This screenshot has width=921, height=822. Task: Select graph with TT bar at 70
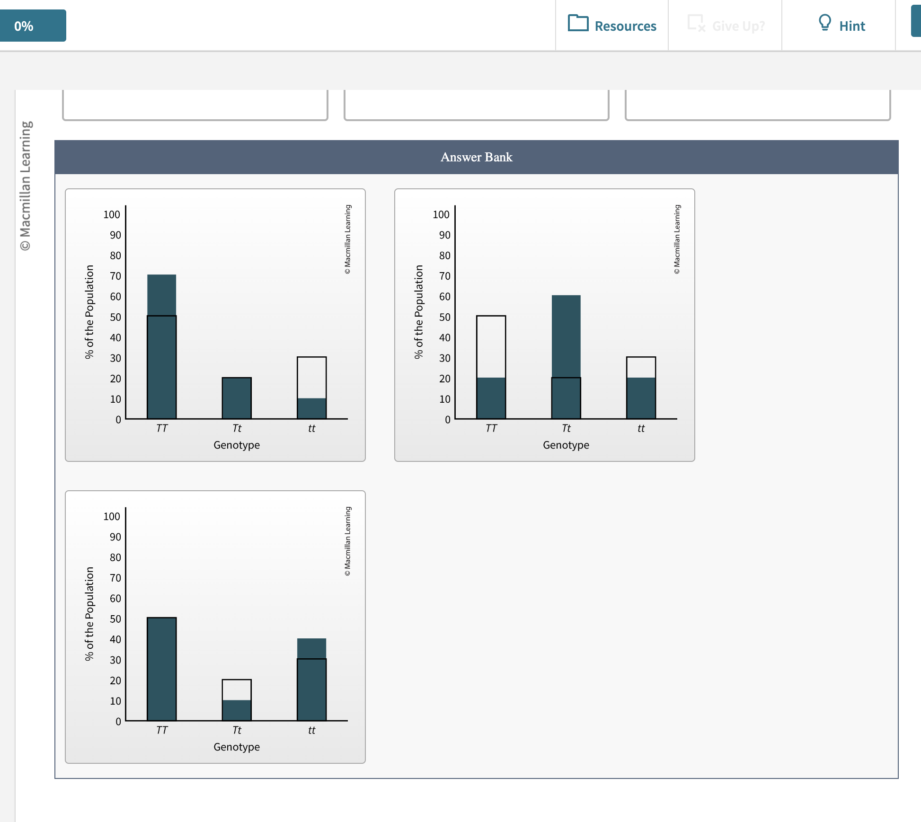click(x=215, y=325)
